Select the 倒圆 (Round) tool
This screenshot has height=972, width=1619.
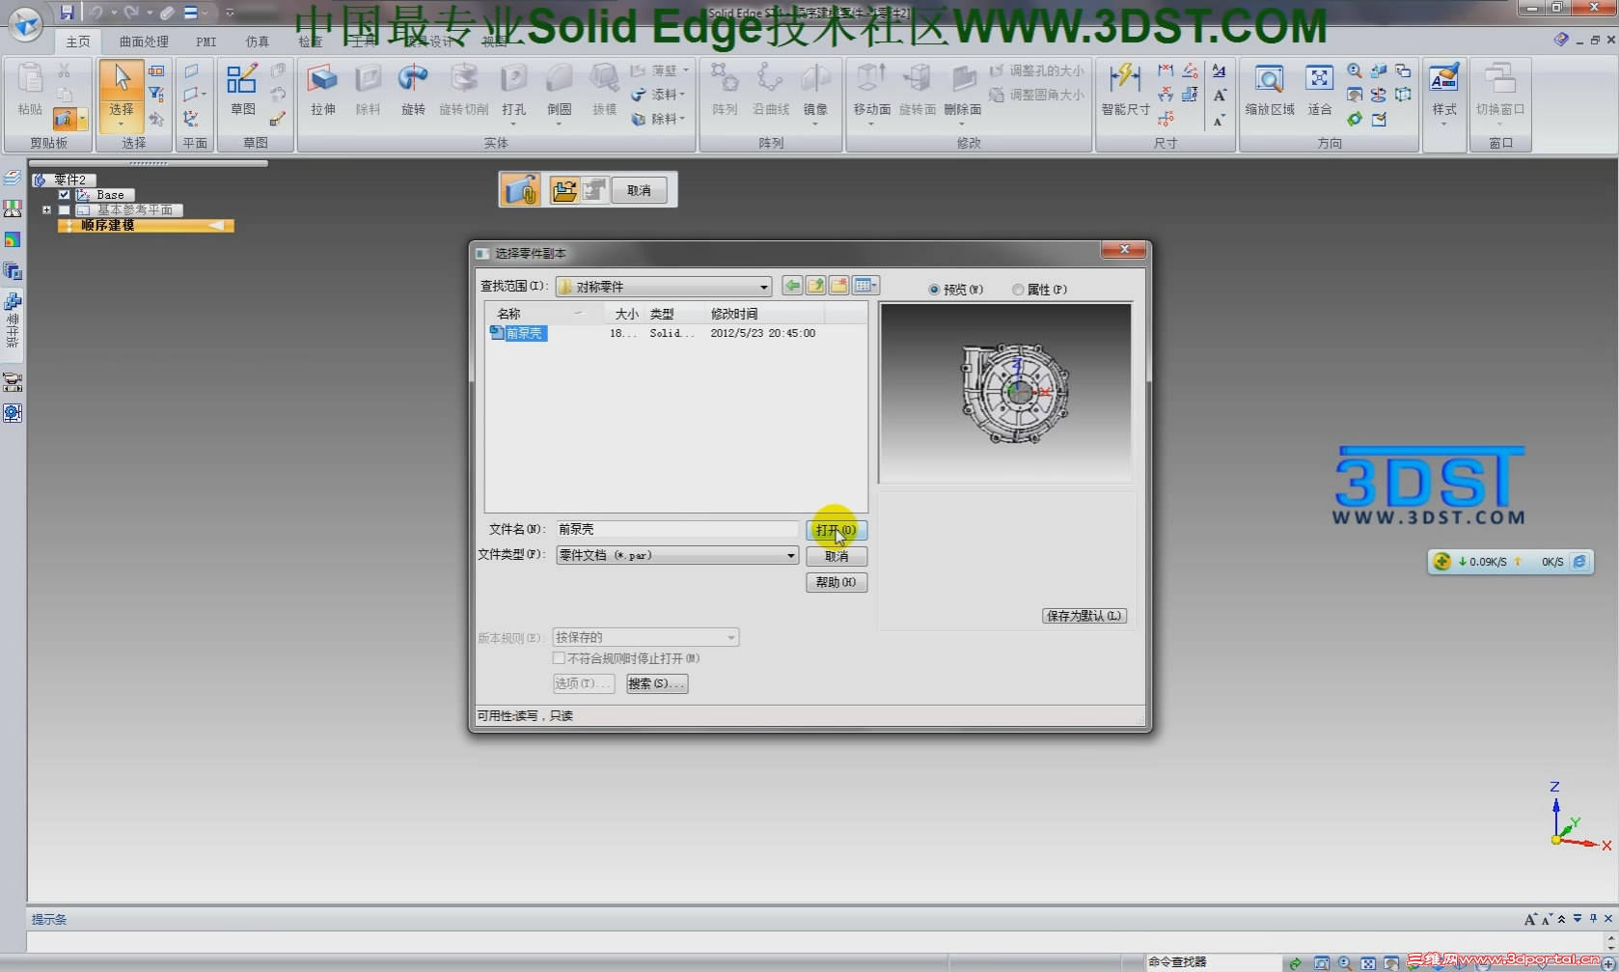559,92
